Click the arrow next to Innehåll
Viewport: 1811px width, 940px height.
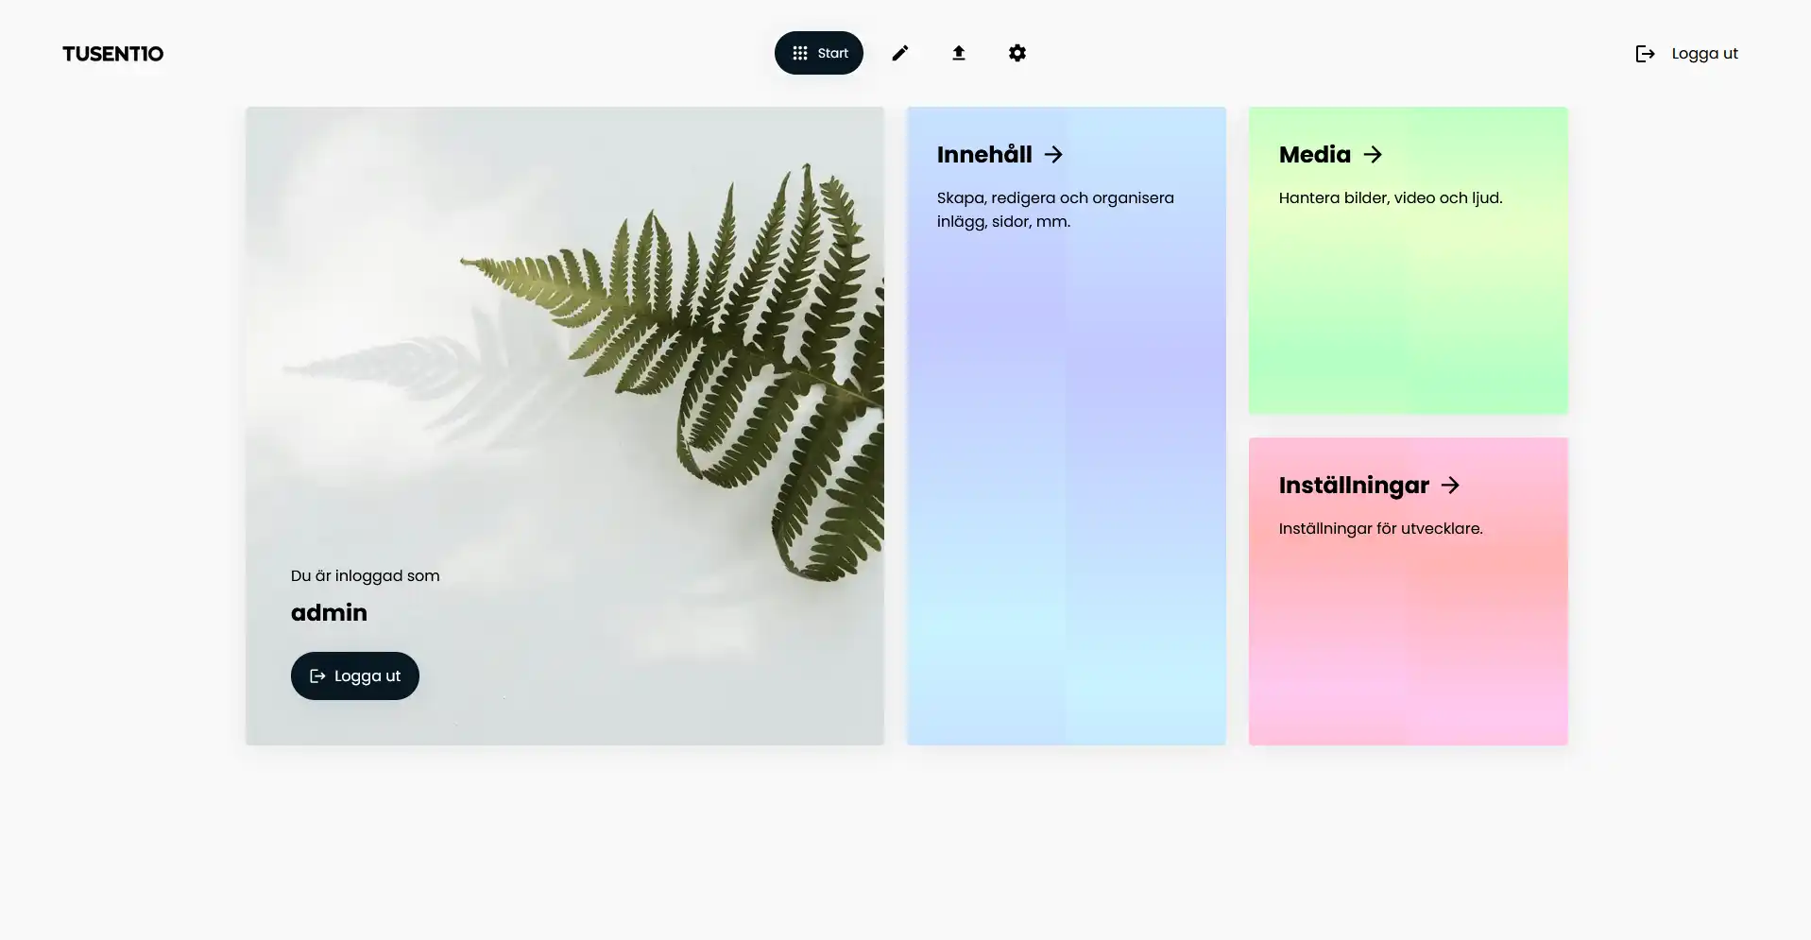tap(1053, 155)
